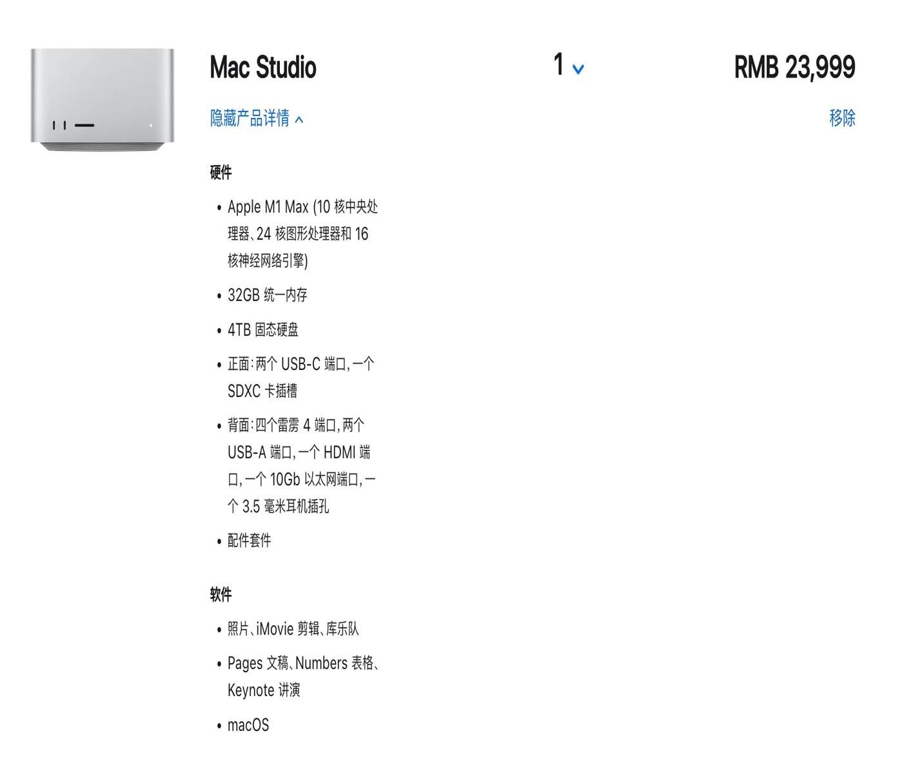Click the up chevron beside 隐藏产品详情

pos(299,120)
